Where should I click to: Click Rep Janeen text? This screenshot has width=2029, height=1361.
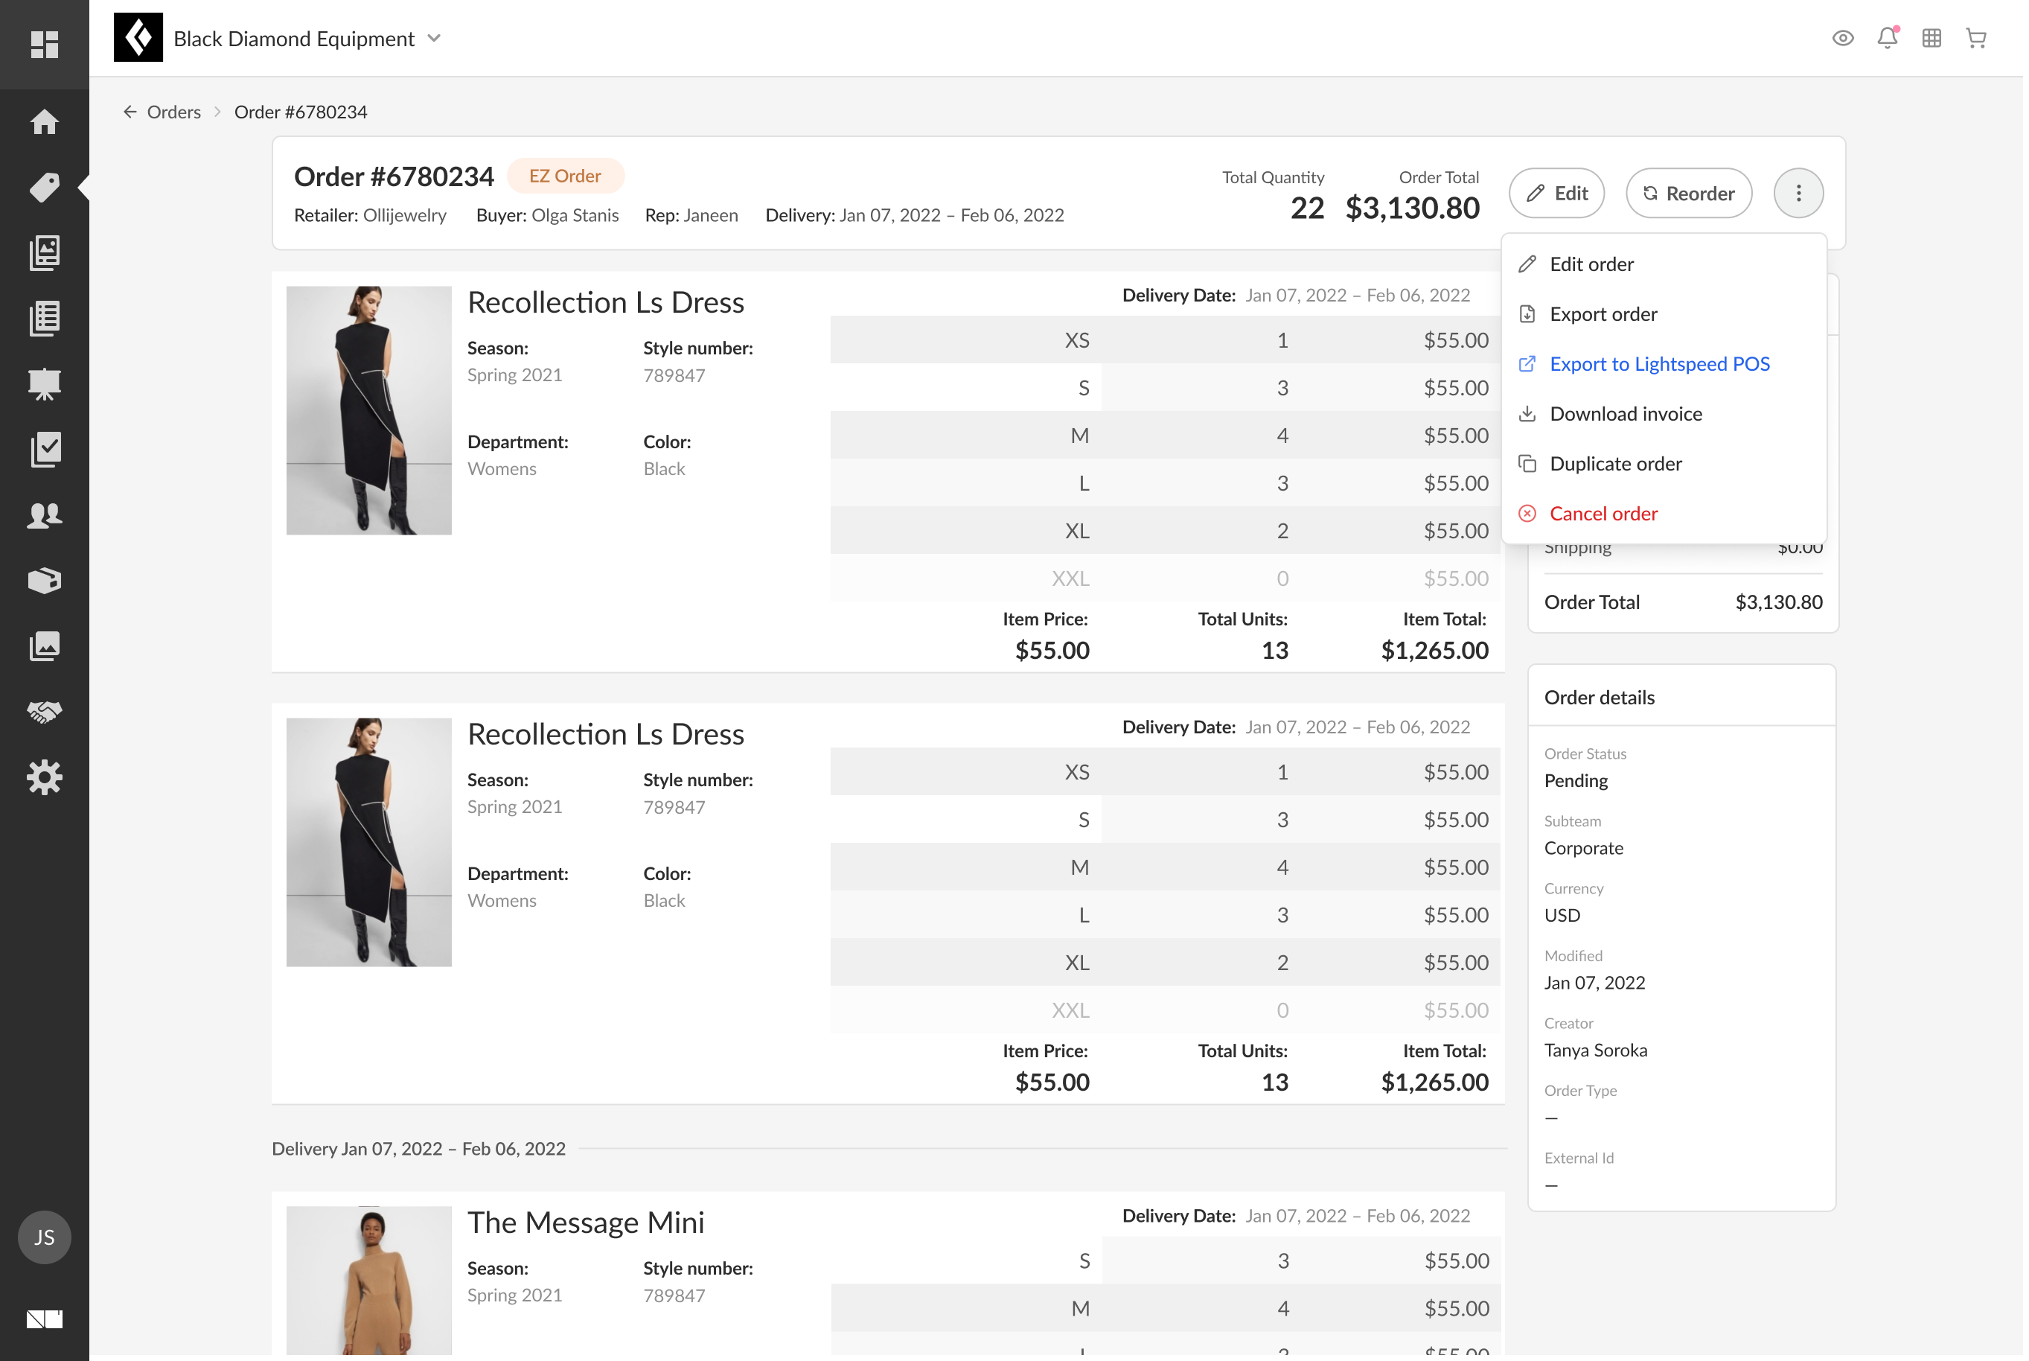(692, 215)
